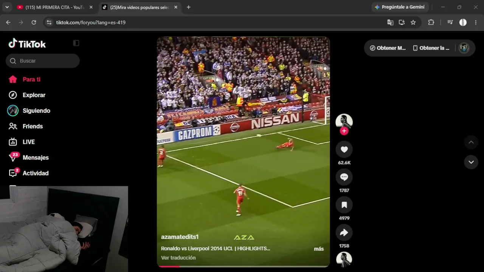This screenshot has height=272, width=484.
Task: Select the TikTok 'Mira videos populares' tab
Action: (140, 7)
